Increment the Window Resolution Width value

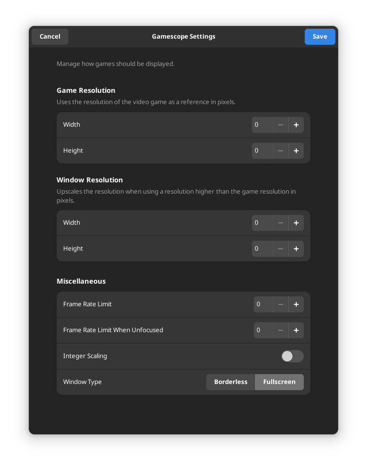pyautogui.click(x=296, y=223)
